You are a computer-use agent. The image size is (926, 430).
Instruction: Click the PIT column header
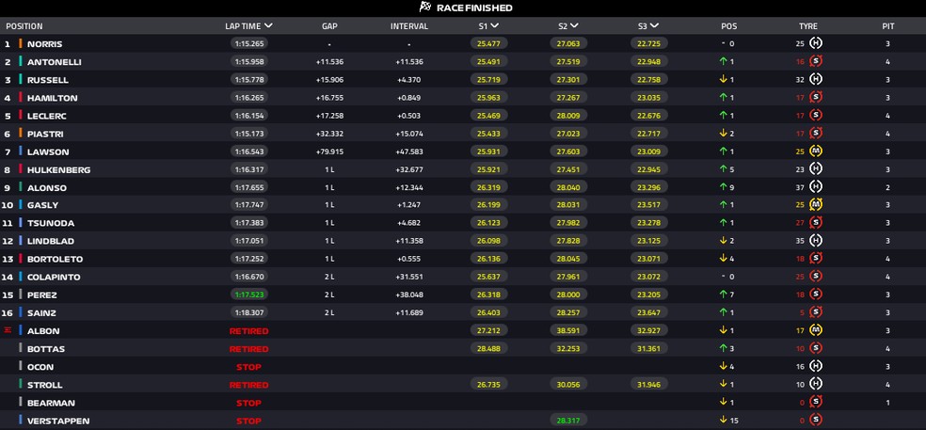pos(887,26)
